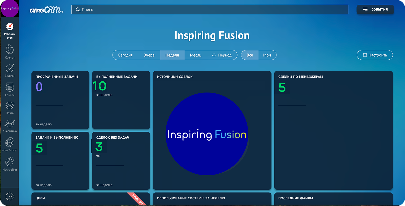Open the amoМаркет sidebar icon
Screen dimensions: 405x206
(x=10, y=142)
